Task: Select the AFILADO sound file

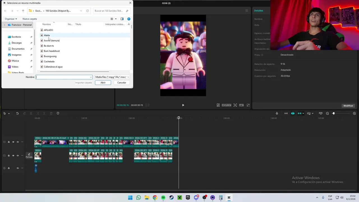Action: click(48, 30)
